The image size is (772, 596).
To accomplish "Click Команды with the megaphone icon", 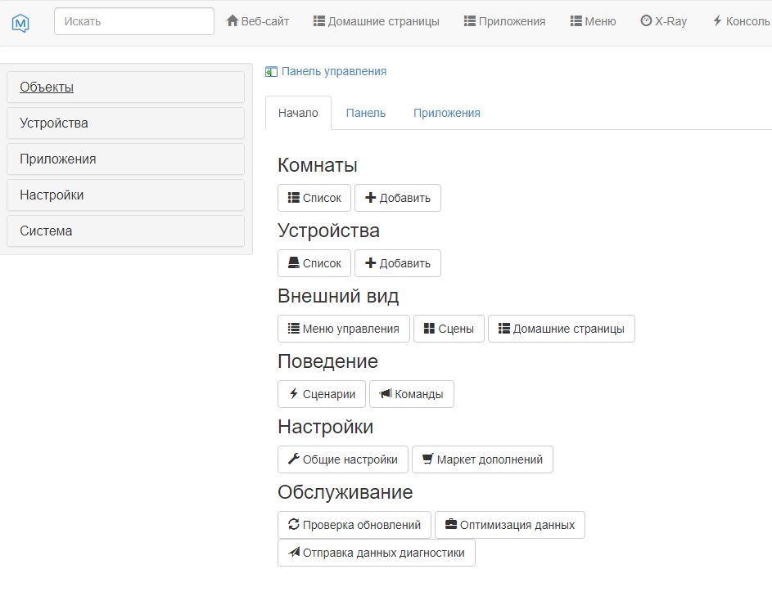I will [x=412, y=393].
